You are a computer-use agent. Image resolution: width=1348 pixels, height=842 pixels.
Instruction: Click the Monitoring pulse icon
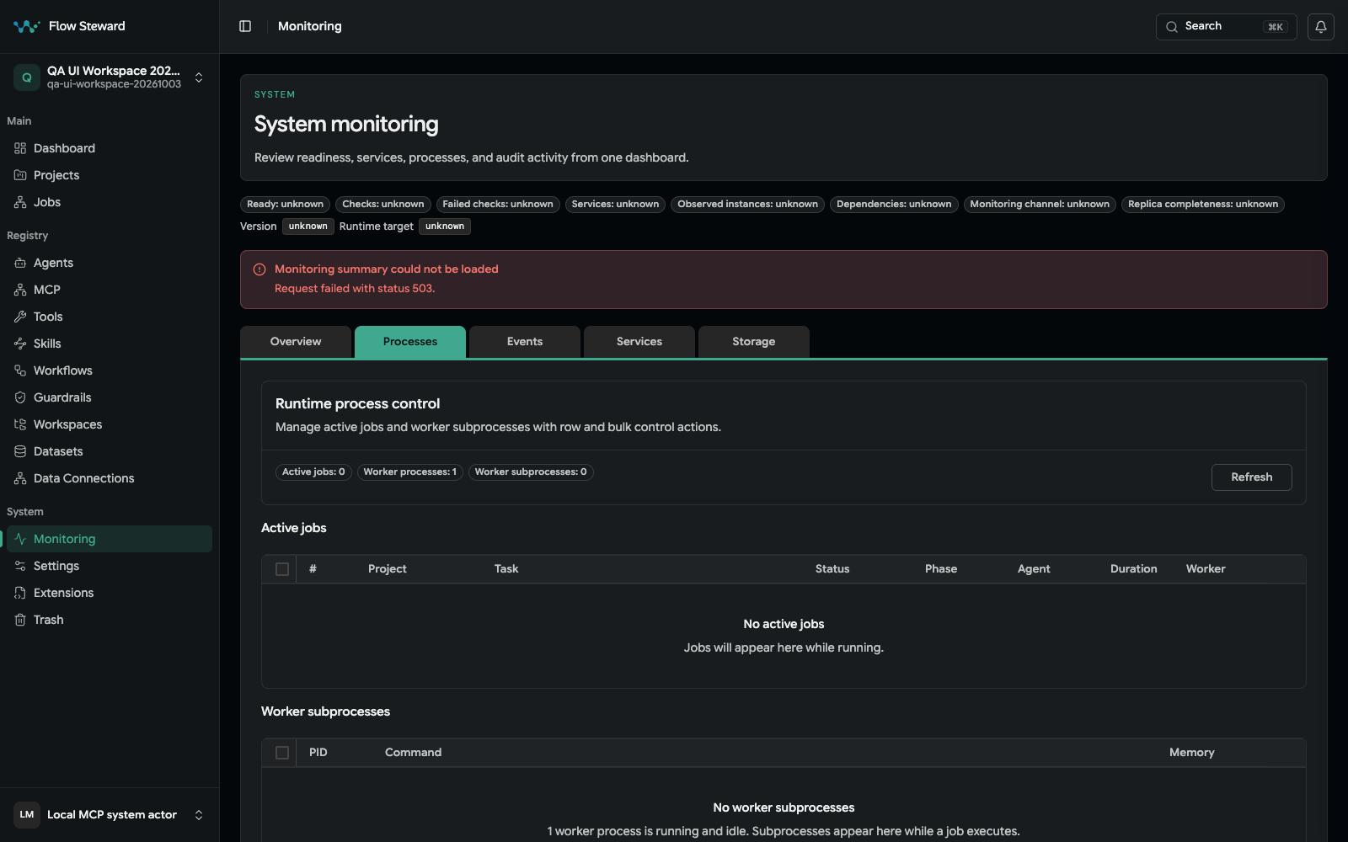(x=20, y=539)
